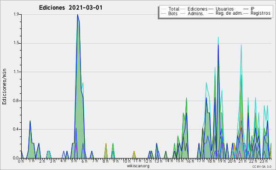
Task: Click the y-axis label 'Ediciones/min'
Action: [x=4, y=86]
